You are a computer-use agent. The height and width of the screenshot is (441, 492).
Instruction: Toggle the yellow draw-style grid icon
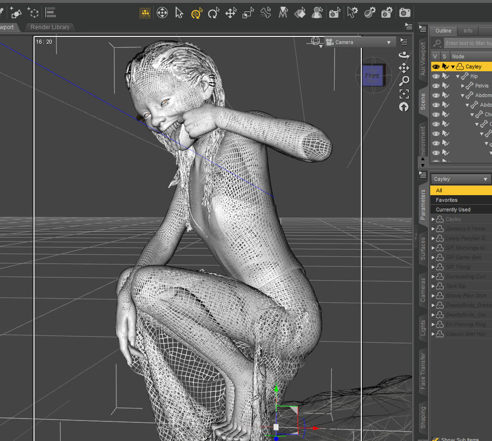[x=145, y=13]
